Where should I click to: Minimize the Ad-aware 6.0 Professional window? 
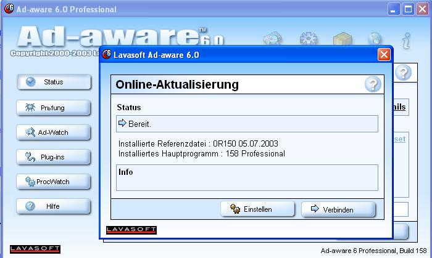[394, 9]
